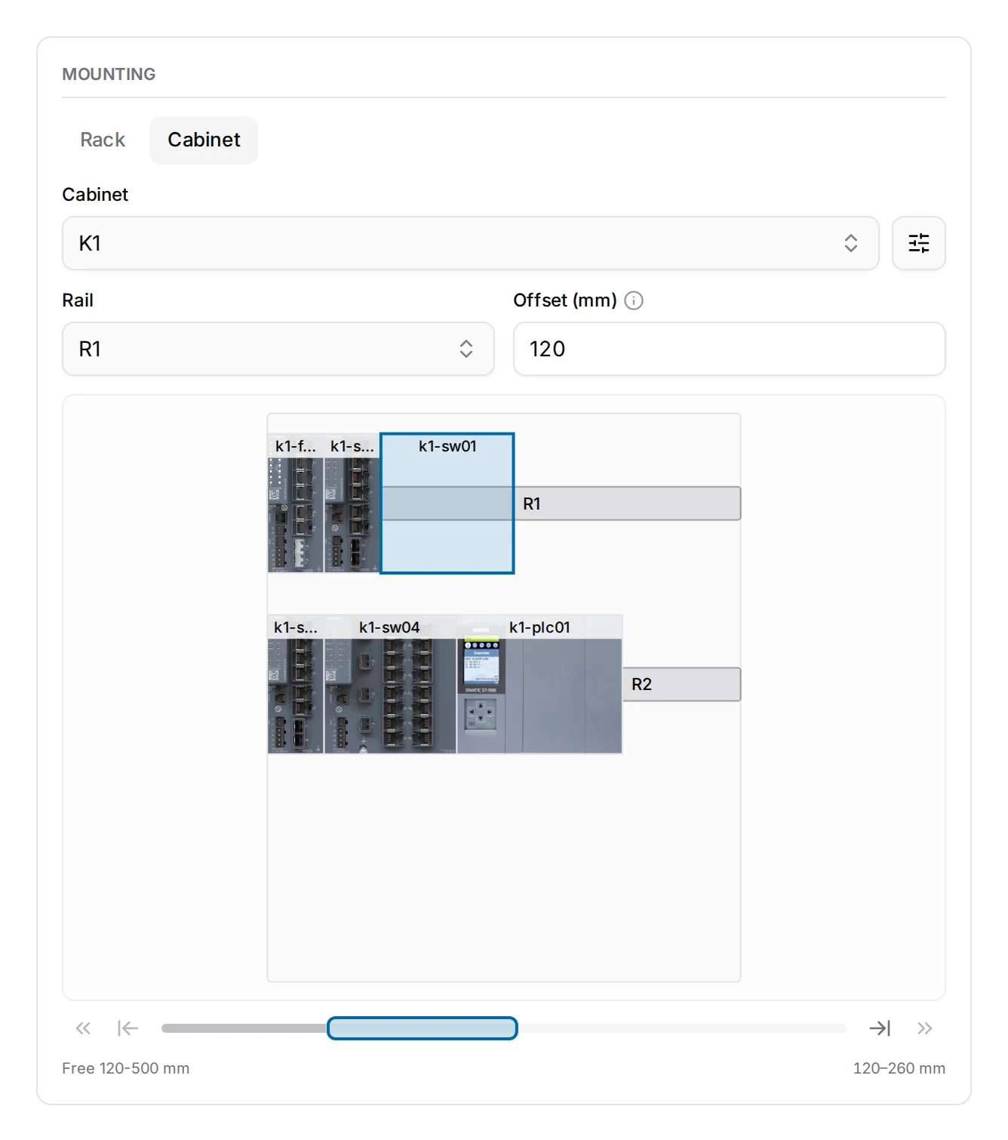The height and width of the screenshot is (1140, 1008).
Task: Select the Cabinet tab
Action: point(204,140)
